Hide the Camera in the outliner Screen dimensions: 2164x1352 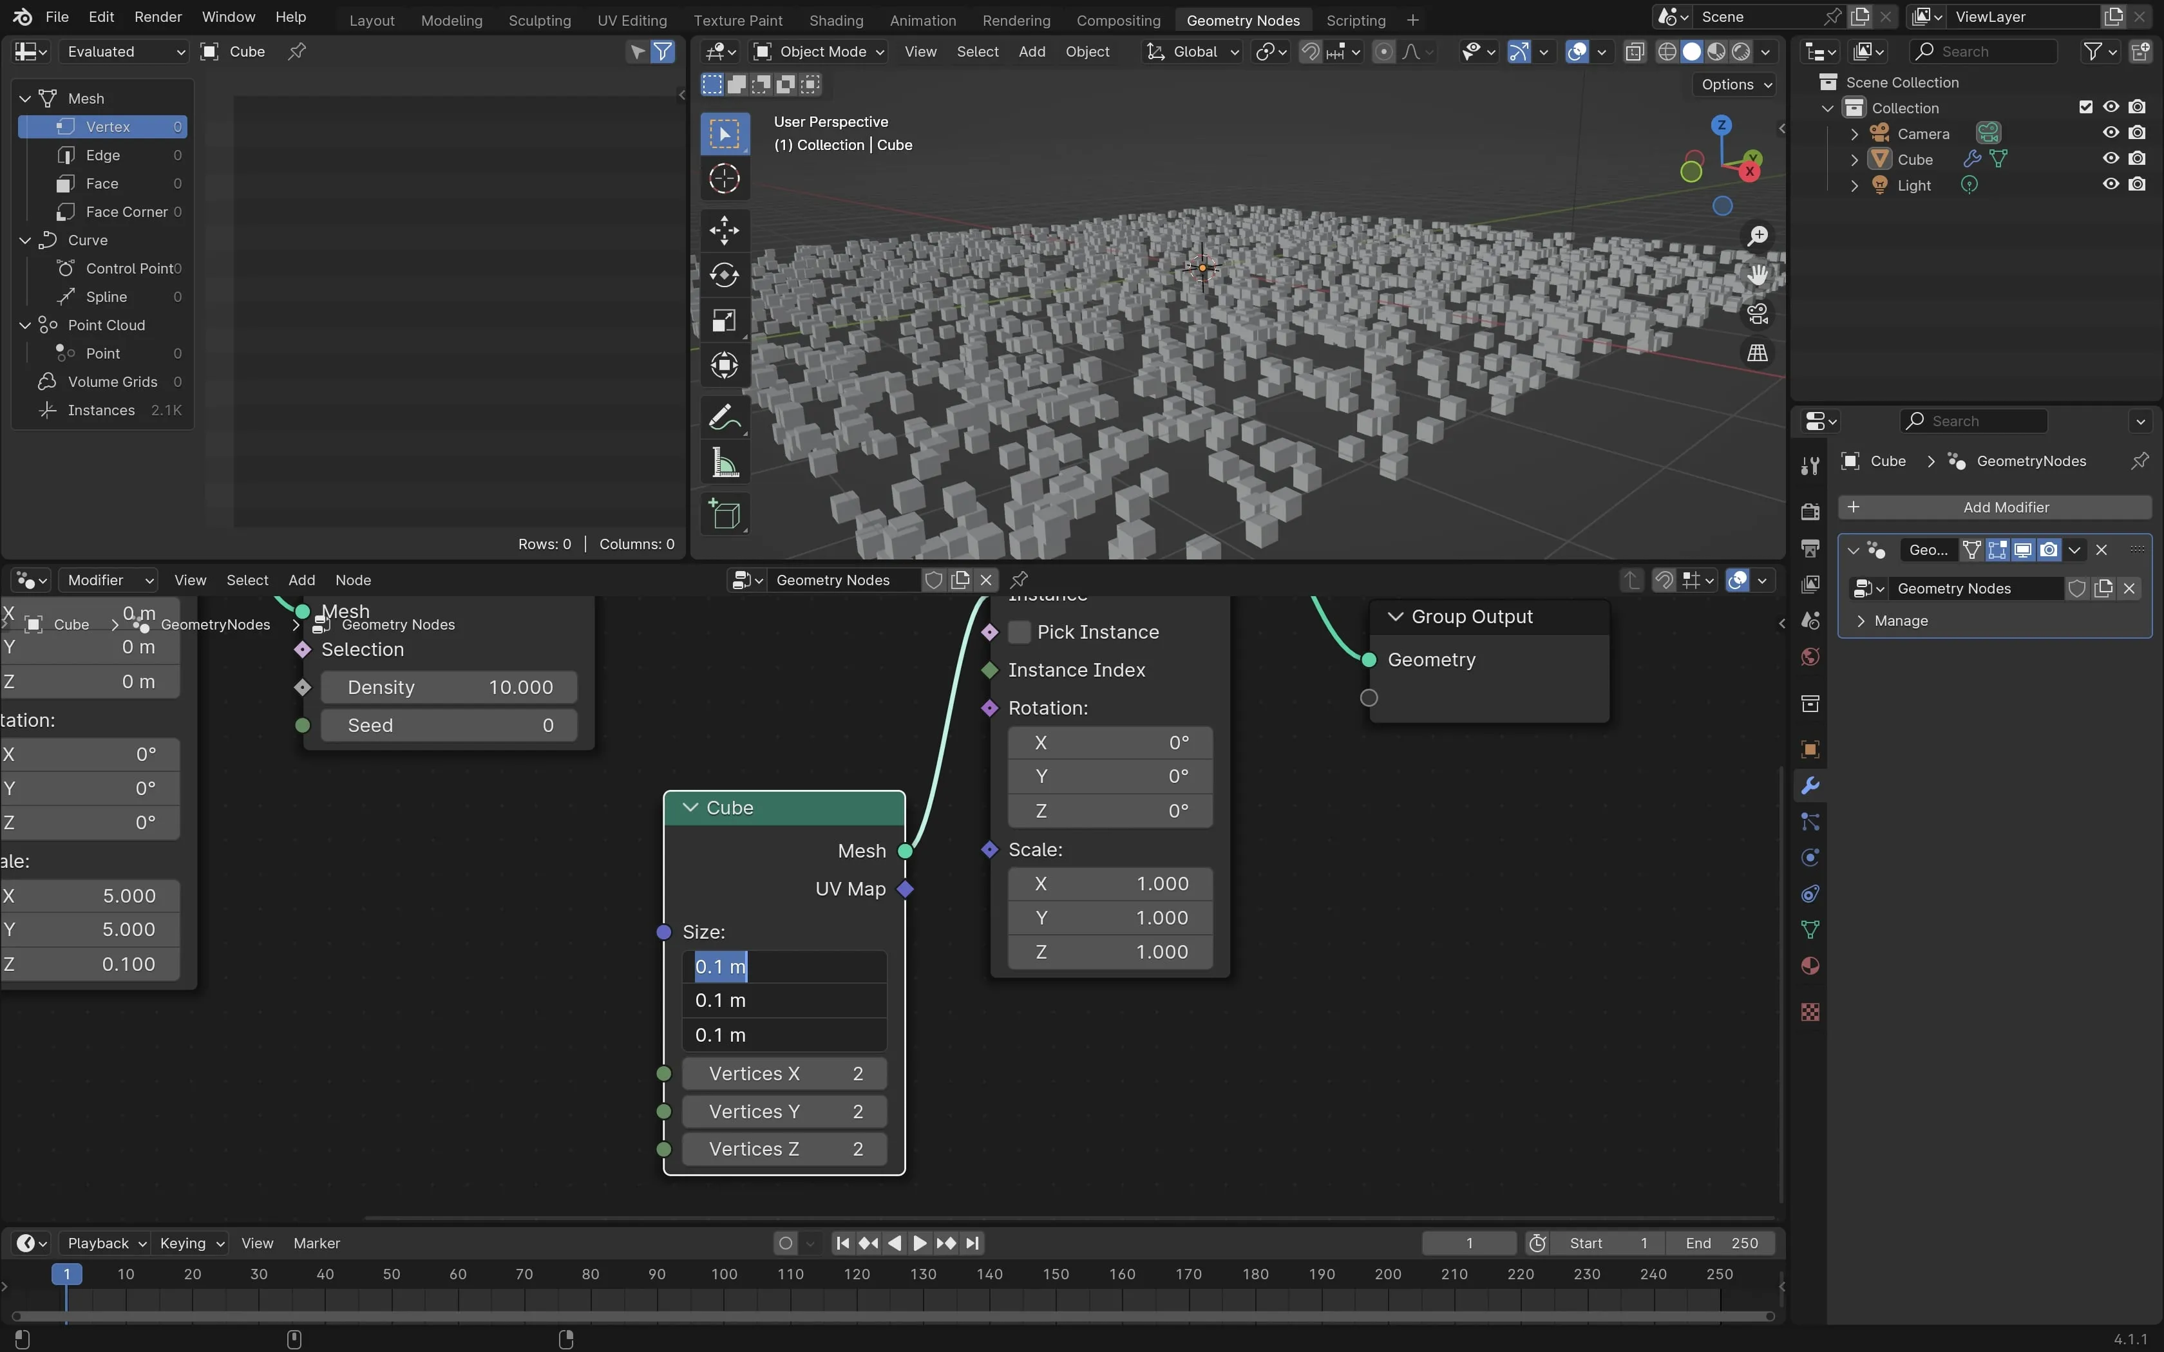coord(2111,133)
